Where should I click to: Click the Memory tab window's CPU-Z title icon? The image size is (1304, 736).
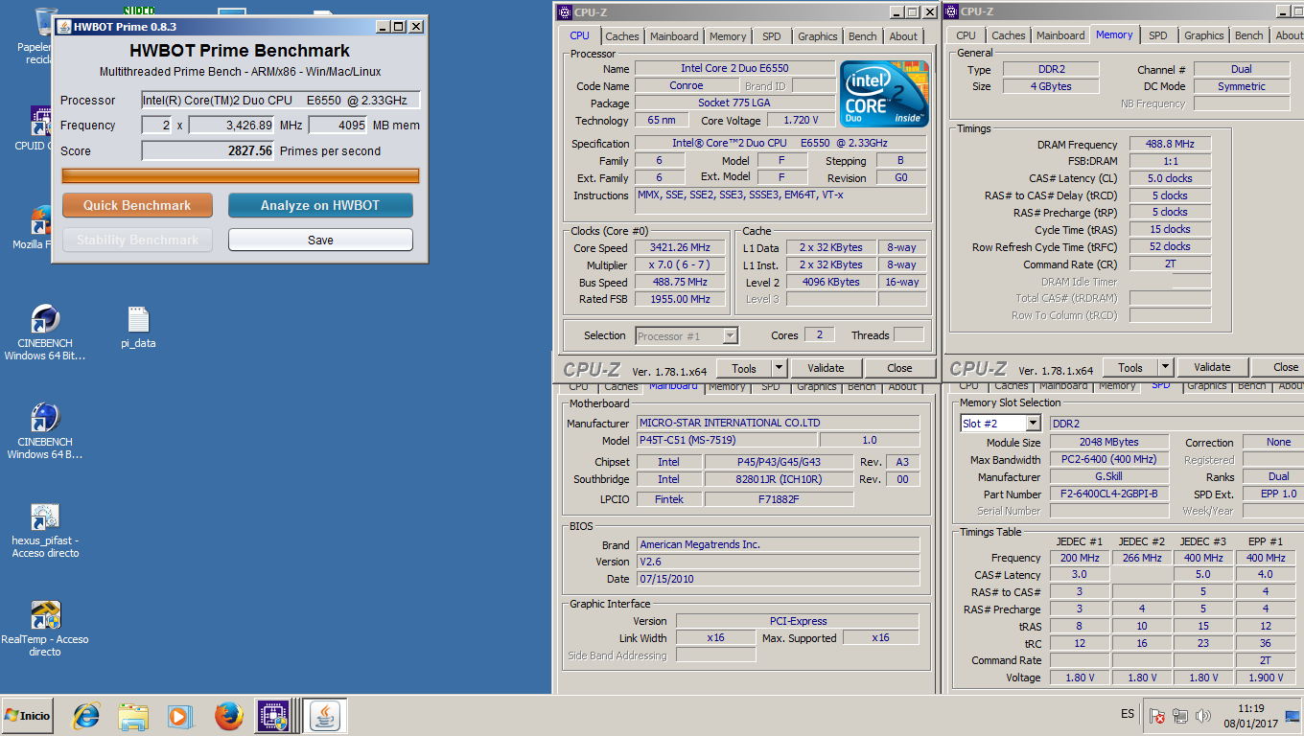click(951, 11)
